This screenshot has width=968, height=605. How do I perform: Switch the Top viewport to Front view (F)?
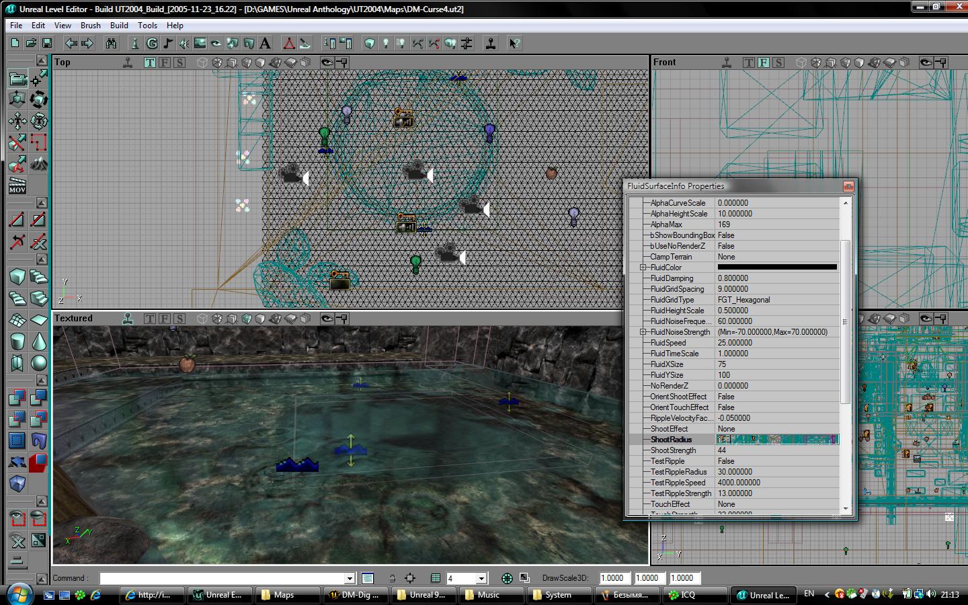pos(164,63)
